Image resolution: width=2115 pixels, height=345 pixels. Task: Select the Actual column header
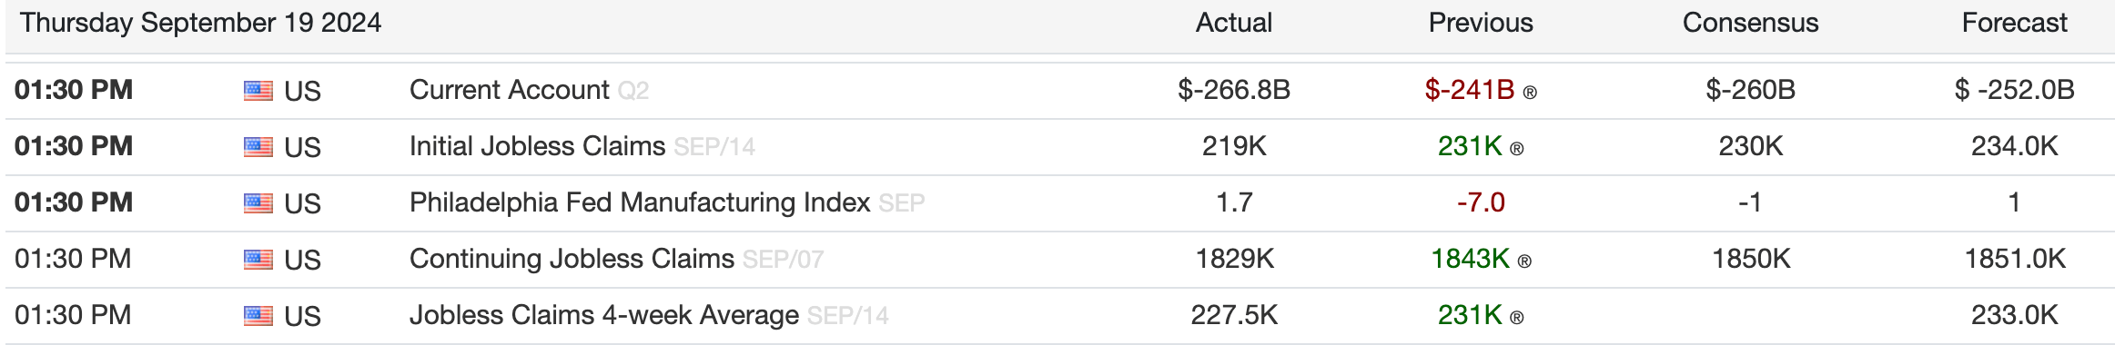click(x=1234, y=23)
